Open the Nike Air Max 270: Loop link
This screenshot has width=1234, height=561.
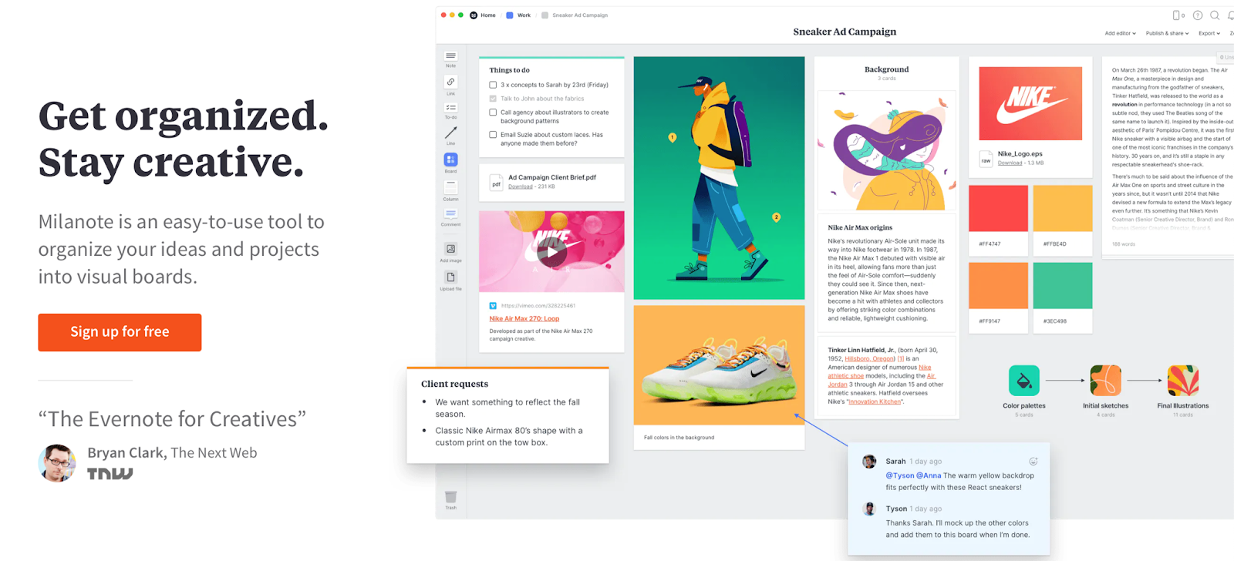pyautogui.click(x=524, y=318)
